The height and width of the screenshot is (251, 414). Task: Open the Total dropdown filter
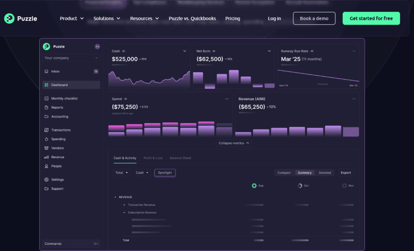[x=122, y=173]
